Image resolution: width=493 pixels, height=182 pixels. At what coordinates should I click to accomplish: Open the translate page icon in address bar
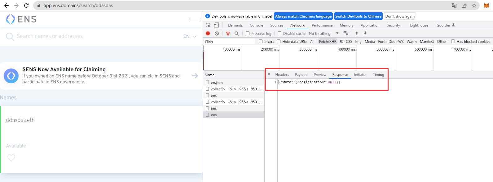click(x=454, y=6)
